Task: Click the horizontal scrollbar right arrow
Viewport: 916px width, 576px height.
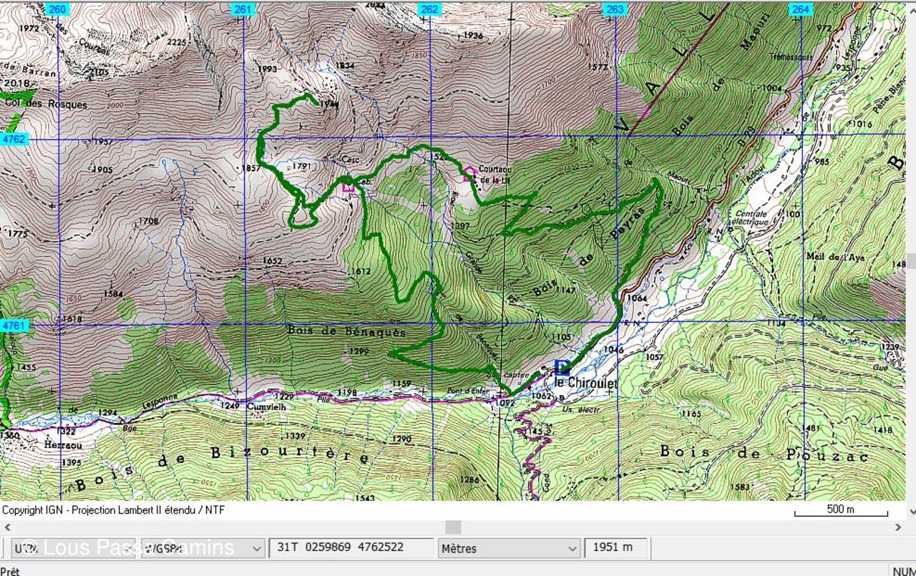Action: (x=899, y=527)
